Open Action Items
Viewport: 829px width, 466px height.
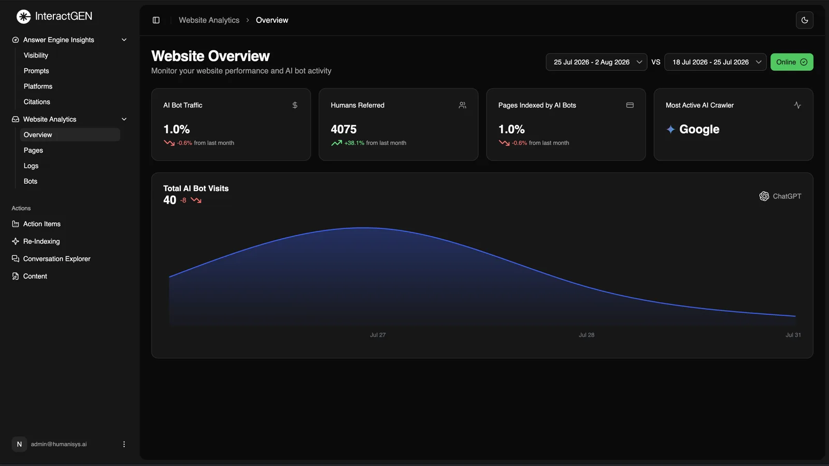pyautogui.click(x=42, y=224)
